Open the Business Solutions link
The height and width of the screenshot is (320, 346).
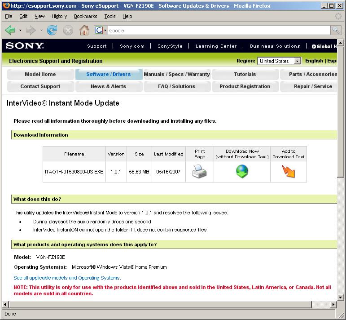pyautogui.click(x=275, y=46)
